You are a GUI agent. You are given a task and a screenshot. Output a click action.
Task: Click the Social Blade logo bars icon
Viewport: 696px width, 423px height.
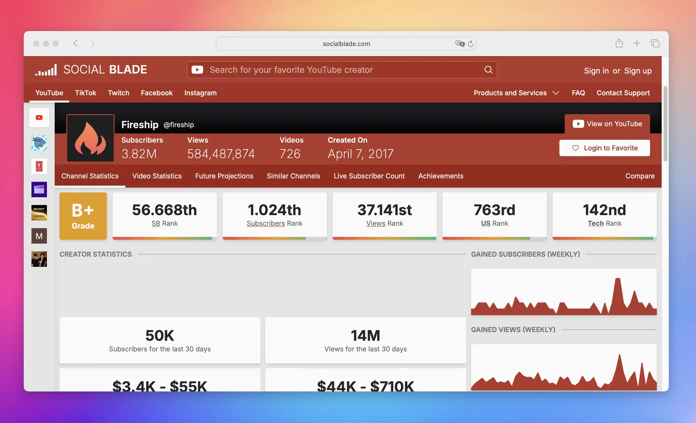tap(46, 70)
